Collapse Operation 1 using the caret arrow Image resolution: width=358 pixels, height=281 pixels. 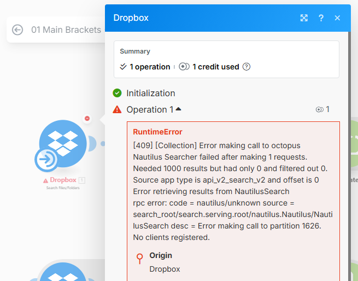pyautogui.click(x=178, y=109)
